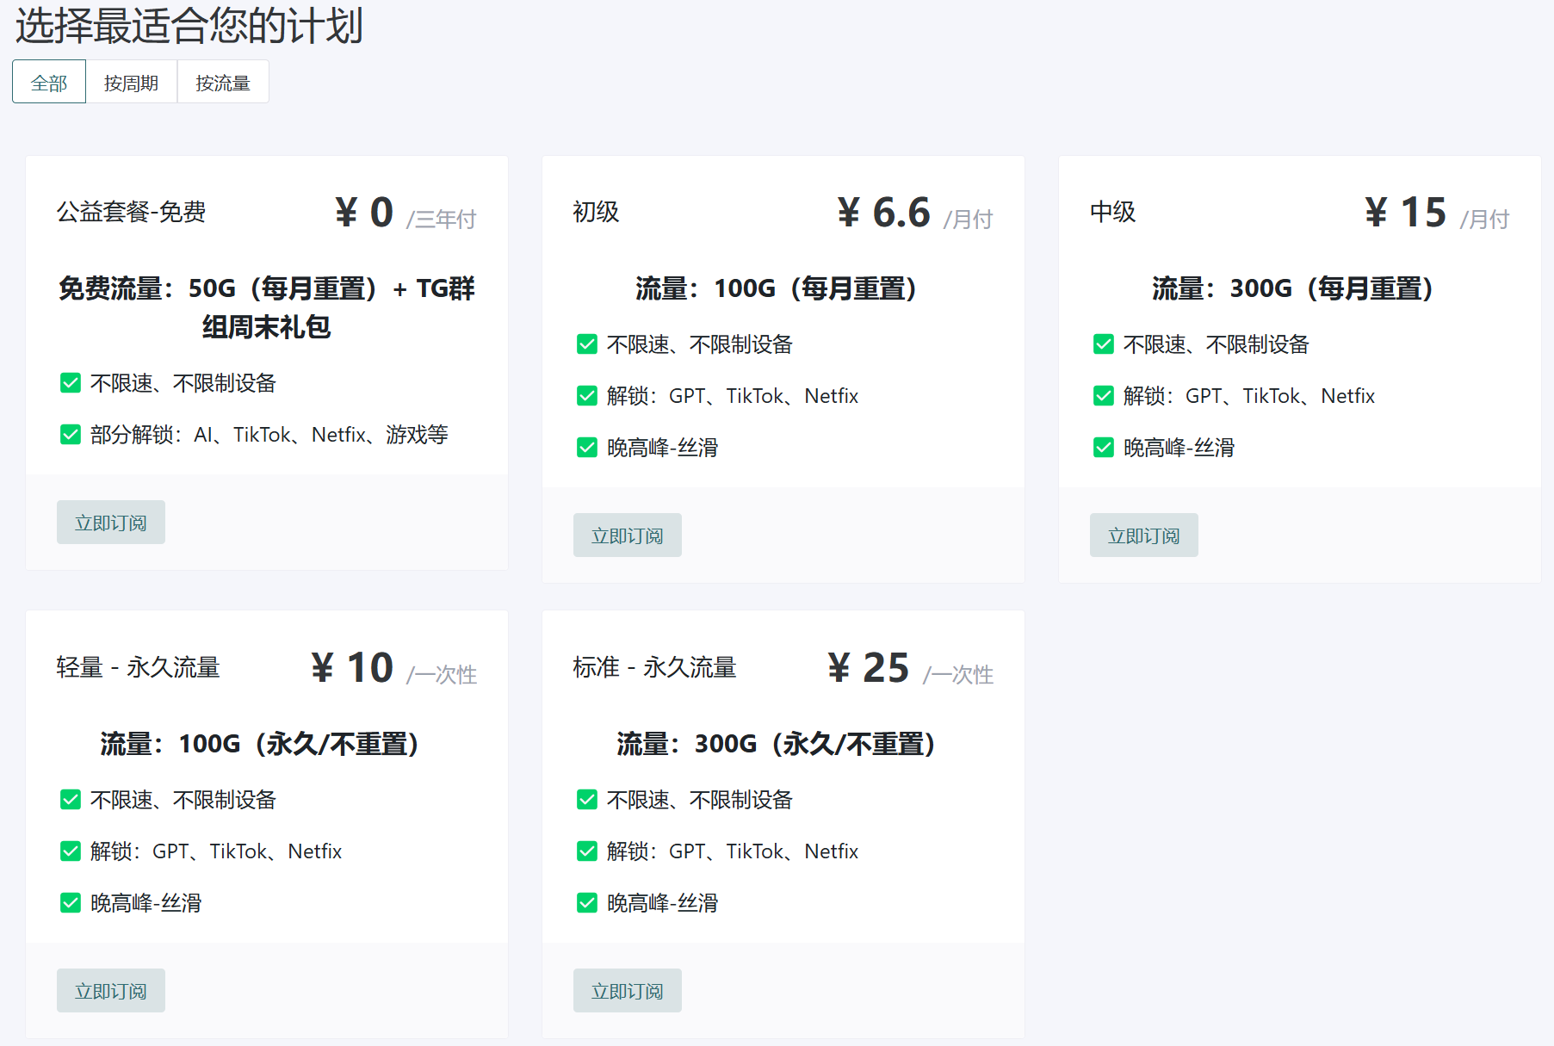The image size is (1554, 1046).
Task: Click 立即订阅 for the 初级 plan
Action: coord(628,535)
